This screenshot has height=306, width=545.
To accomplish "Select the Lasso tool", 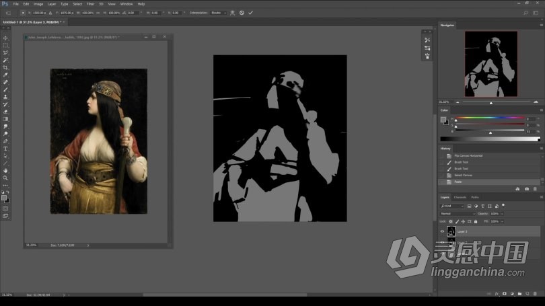I will click(x=5, y=53).
